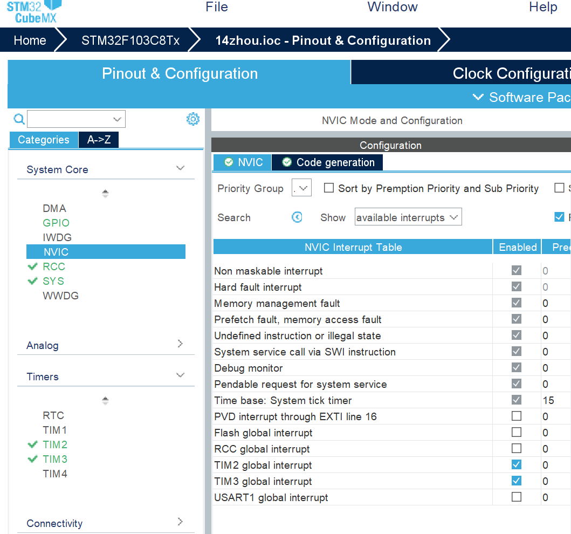571x534 pixels.
Task: Click the Hard fault interrupt row
Action: tap(392, 287)
